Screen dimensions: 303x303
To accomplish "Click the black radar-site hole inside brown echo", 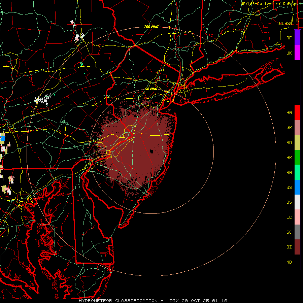I will (x=152, y=151).
